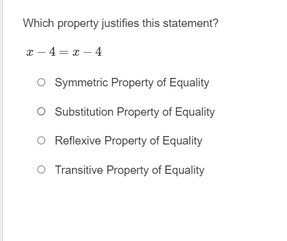The height and width of the screenshot is (241, 287).
Task: Click the right-hand 'x − 4' expression
Action: click(87, 52)
